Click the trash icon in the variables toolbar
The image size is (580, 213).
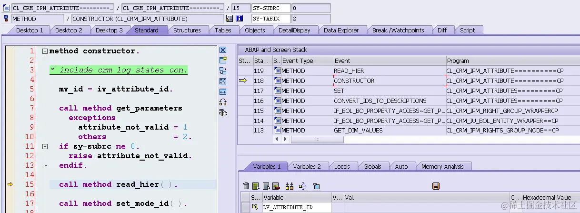point(246,186)
